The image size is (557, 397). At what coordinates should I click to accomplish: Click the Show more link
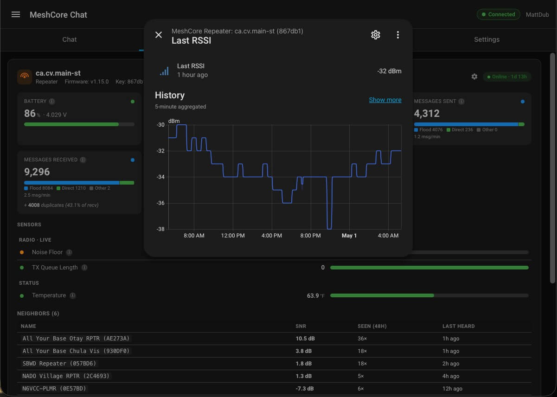385,100
